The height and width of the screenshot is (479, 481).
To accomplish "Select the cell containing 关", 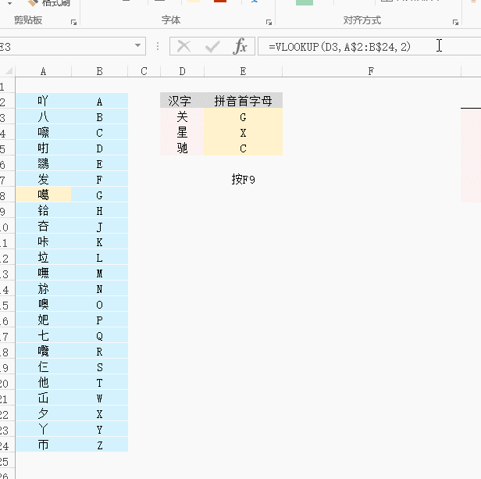I will coord(182,116).
